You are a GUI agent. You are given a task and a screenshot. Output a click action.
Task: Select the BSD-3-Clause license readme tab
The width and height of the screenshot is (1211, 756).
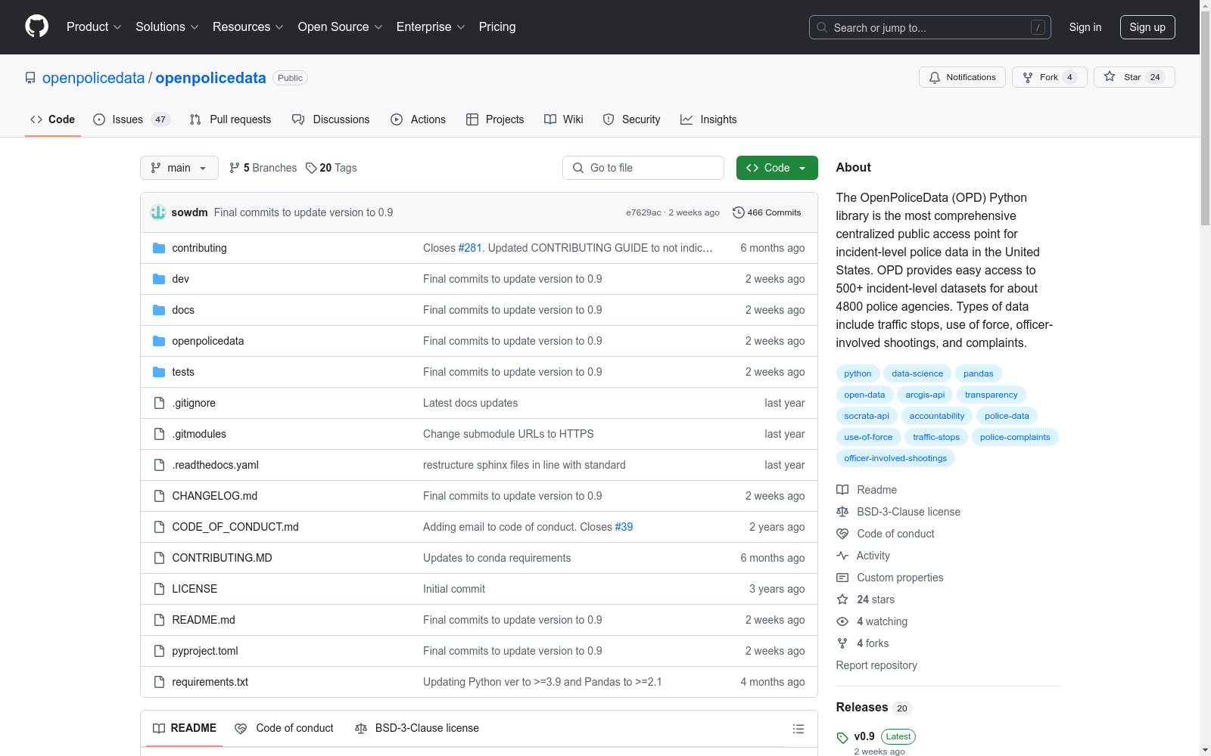(417, 728)
